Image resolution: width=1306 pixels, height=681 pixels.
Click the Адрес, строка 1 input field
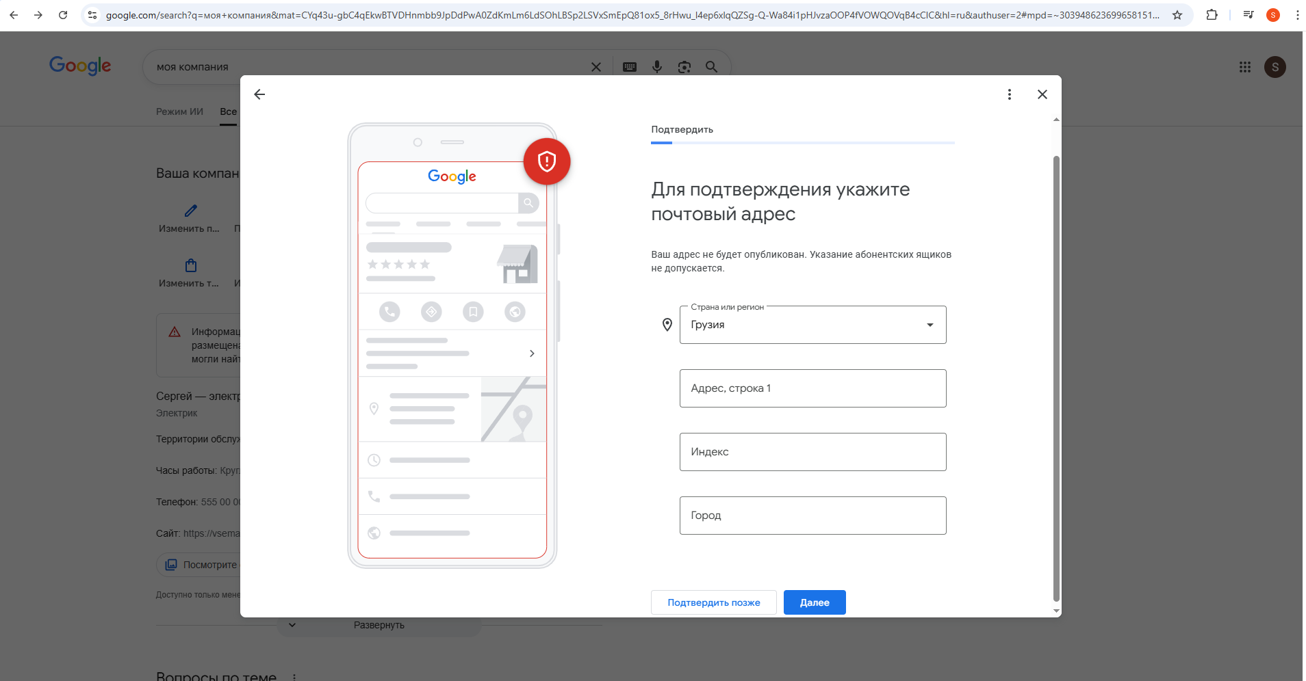point(812,388)
